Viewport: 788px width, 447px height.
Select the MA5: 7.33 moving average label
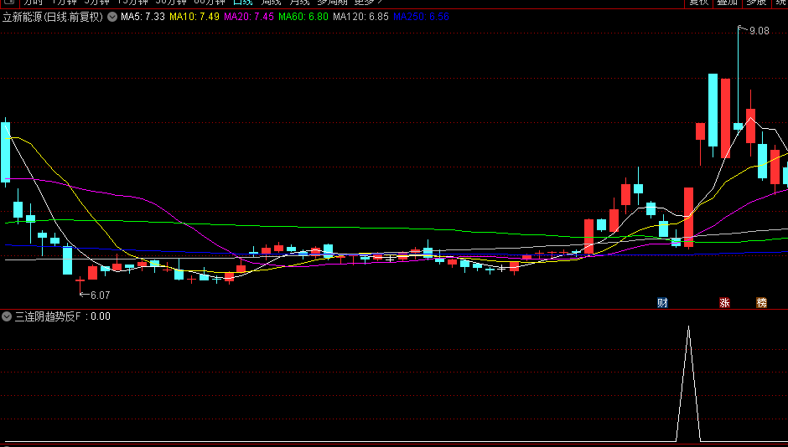pos(143,17)
